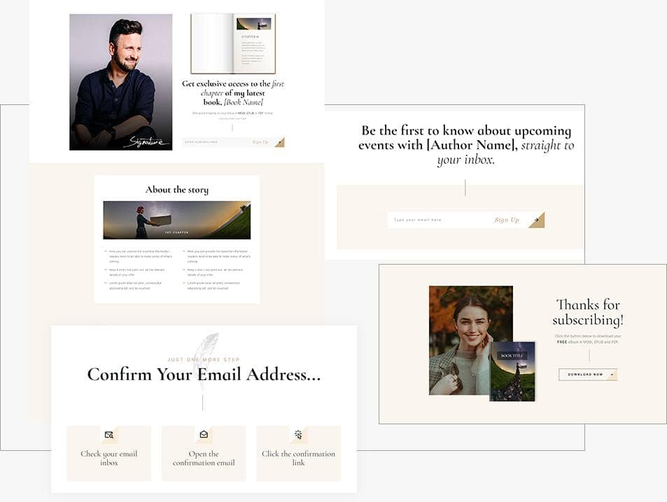Click the open envelope icon
The image size is (667, 502).
click(x=204, y=434)
